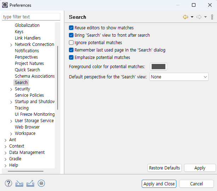The width and height of the screenshot is (217, 191).
Task: Expand the Data Management category
Action: click(5, 153)
